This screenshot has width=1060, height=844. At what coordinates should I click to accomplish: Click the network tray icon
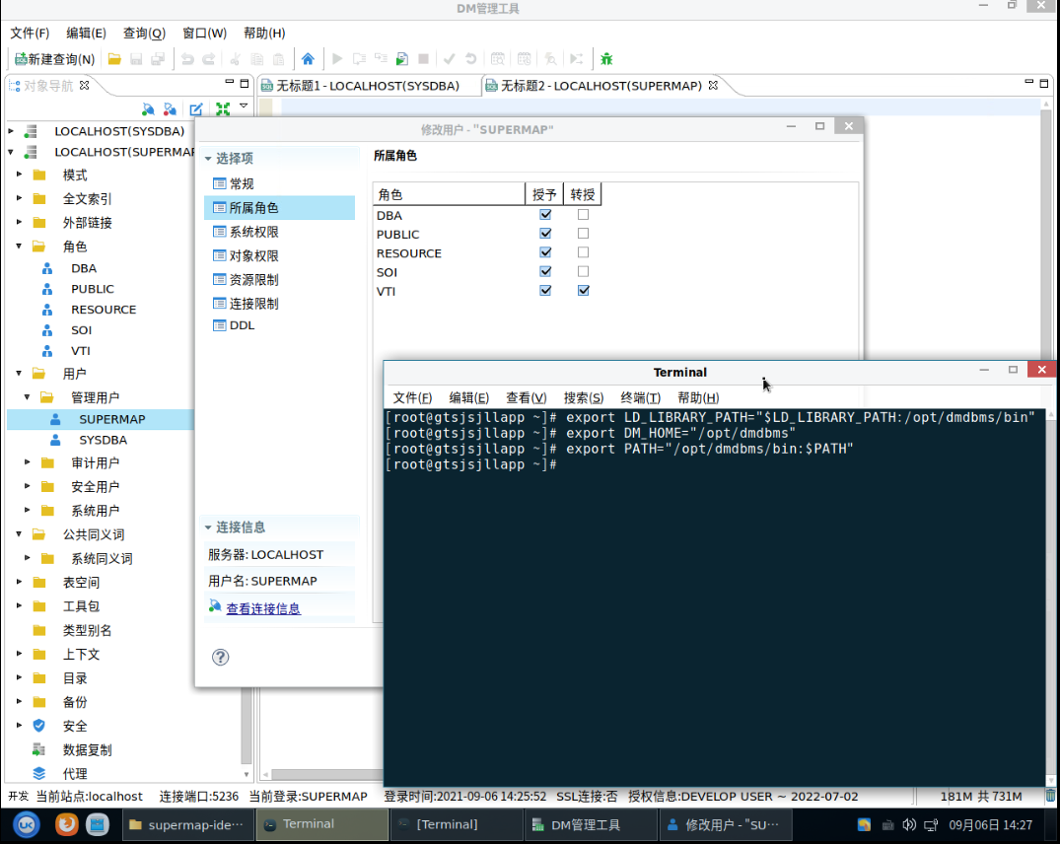(931, 825)
